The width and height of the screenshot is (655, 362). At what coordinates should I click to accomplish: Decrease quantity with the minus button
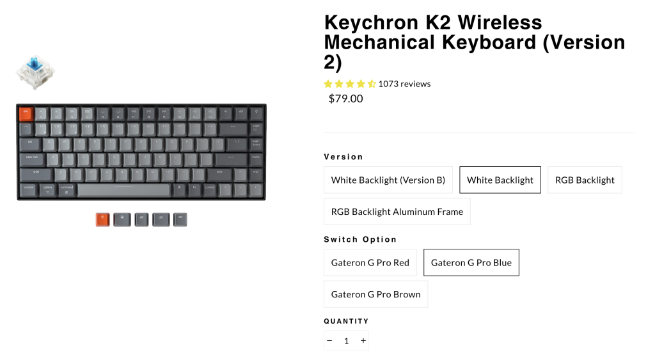(x=329, y=341)
